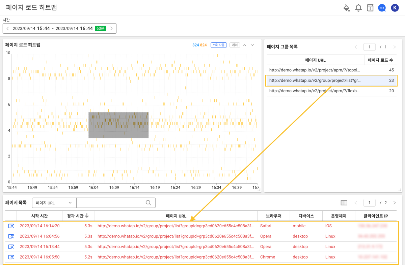The height and width of the screenshot is (265, 405).
Task: Sort by 브라우저 column header
Action: 273,216
